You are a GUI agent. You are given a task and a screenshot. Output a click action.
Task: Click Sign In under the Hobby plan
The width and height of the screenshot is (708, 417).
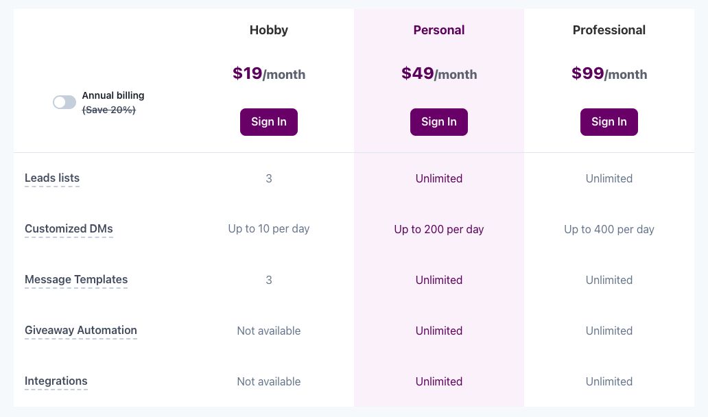[x=269, y=121]
